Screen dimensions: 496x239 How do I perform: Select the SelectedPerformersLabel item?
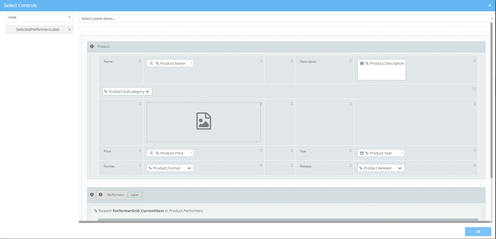37,29
